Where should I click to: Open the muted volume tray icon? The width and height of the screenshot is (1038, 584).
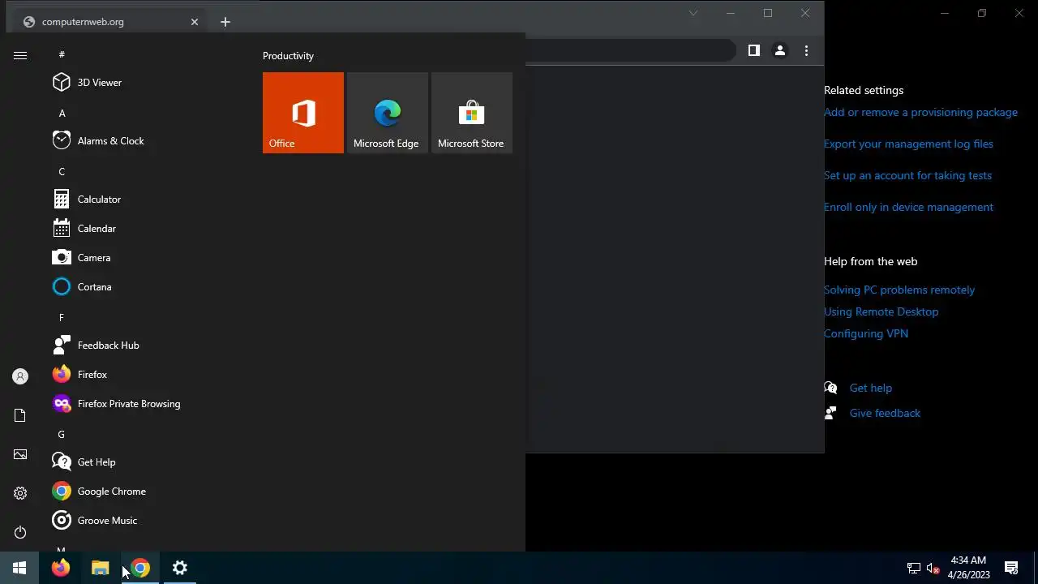click(933, 568)
